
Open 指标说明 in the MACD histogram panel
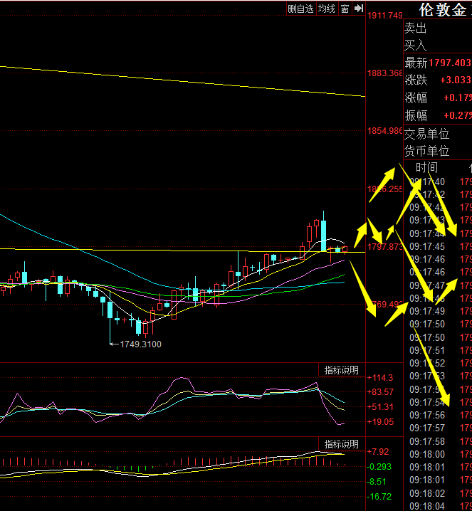[342, 444]
